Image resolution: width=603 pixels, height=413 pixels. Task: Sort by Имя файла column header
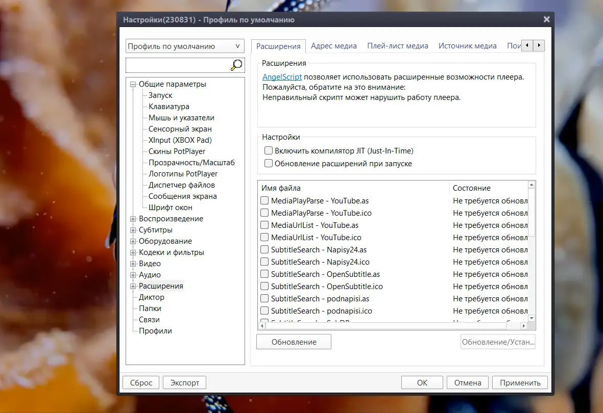[353, 188]
